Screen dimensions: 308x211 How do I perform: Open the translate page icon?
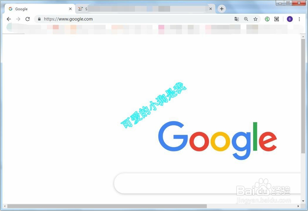(237, 19)
